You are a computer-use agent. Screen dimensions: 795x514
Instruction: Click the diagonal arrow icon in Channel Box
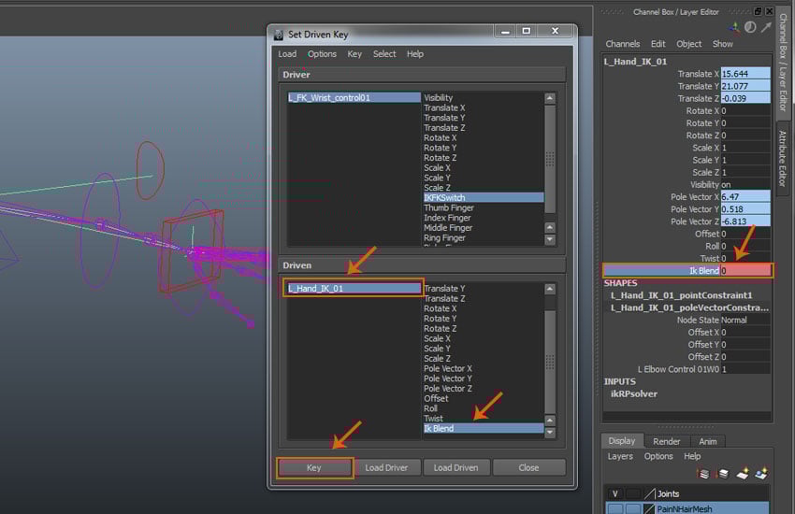pos(765,27)
